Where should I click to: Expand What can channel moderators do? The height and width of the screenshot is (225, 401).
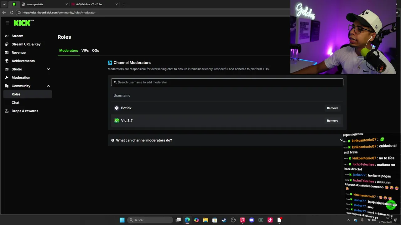pos(227,140)
